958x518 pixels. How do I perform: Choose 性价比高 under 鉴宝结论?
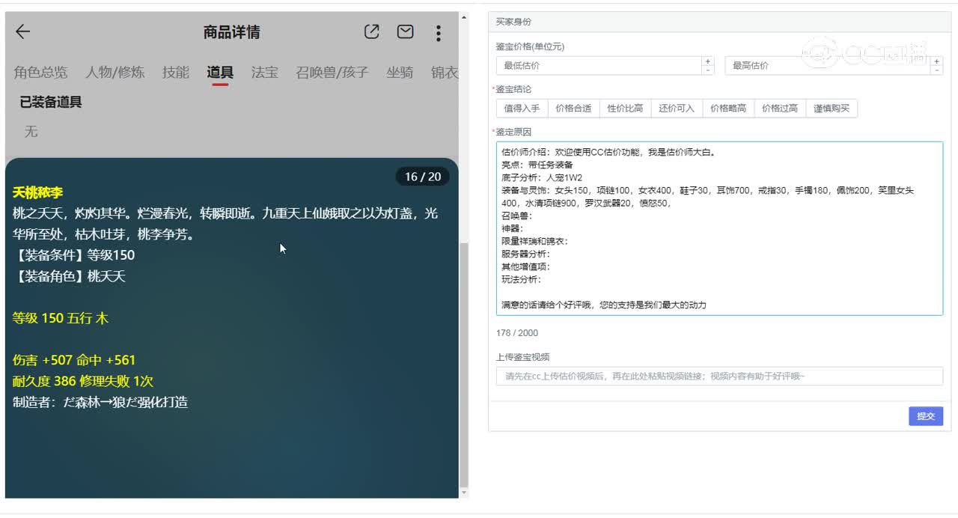click(624, 108)
